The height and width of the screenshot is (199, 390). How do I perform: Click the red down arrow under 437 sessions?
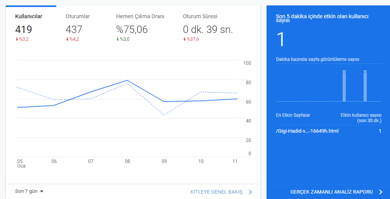[x=67, y=39]
